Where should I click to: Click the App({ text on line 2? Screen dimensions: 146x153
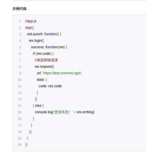click(x=29, y=27)
